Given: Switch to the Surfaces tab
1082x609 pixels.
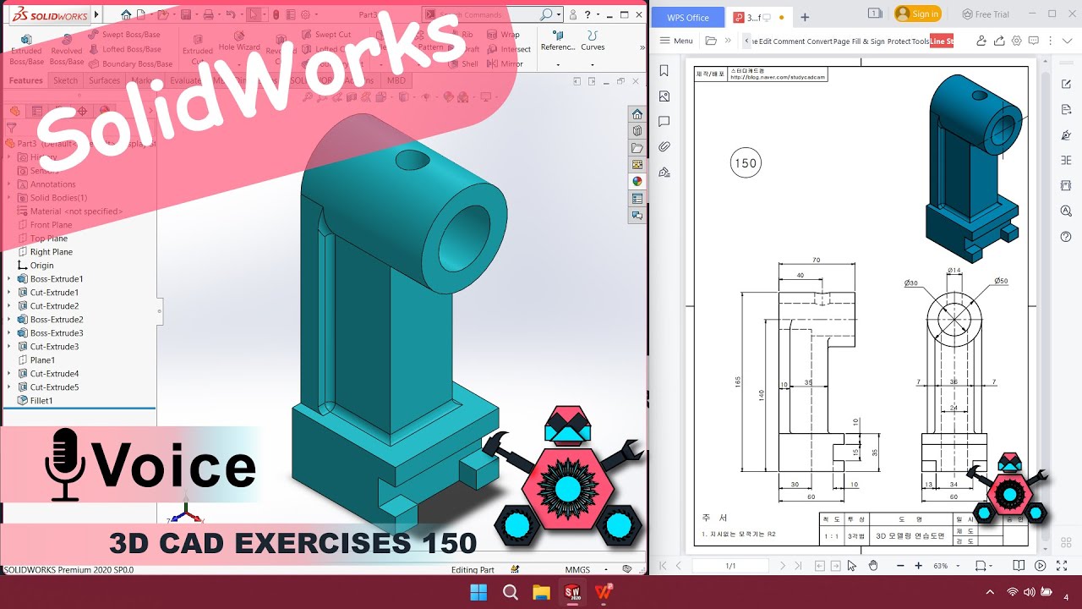Looking at the screenshot, I should coord(105,80).
